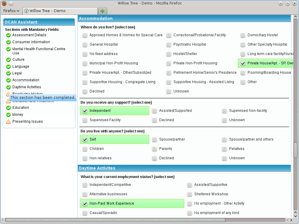Click the Firefox logo icon in title bar

click(x=4, y=3)
